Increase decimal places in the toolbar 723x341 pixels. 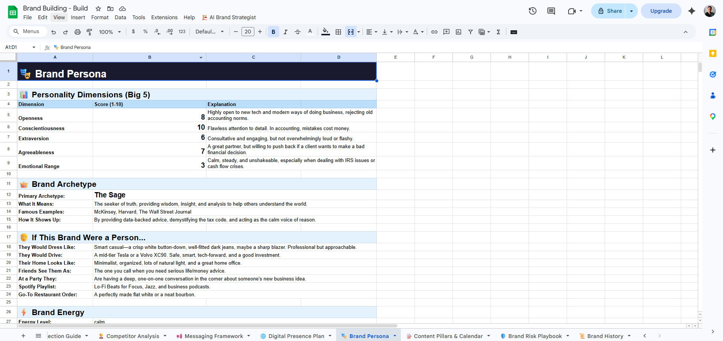170,32
